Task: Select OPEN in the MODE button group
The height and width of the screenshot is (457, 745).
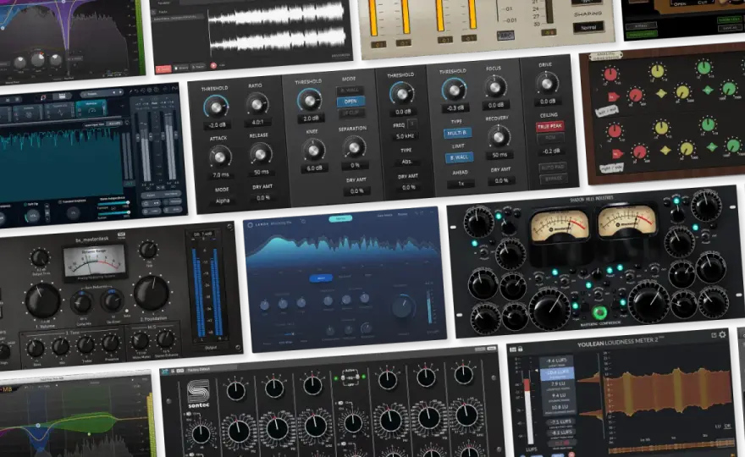Action: click(x=350, y=102)
